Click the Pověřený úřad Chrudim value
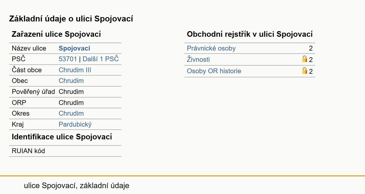This screenshot has height=194, width=365. pos(71,92)
